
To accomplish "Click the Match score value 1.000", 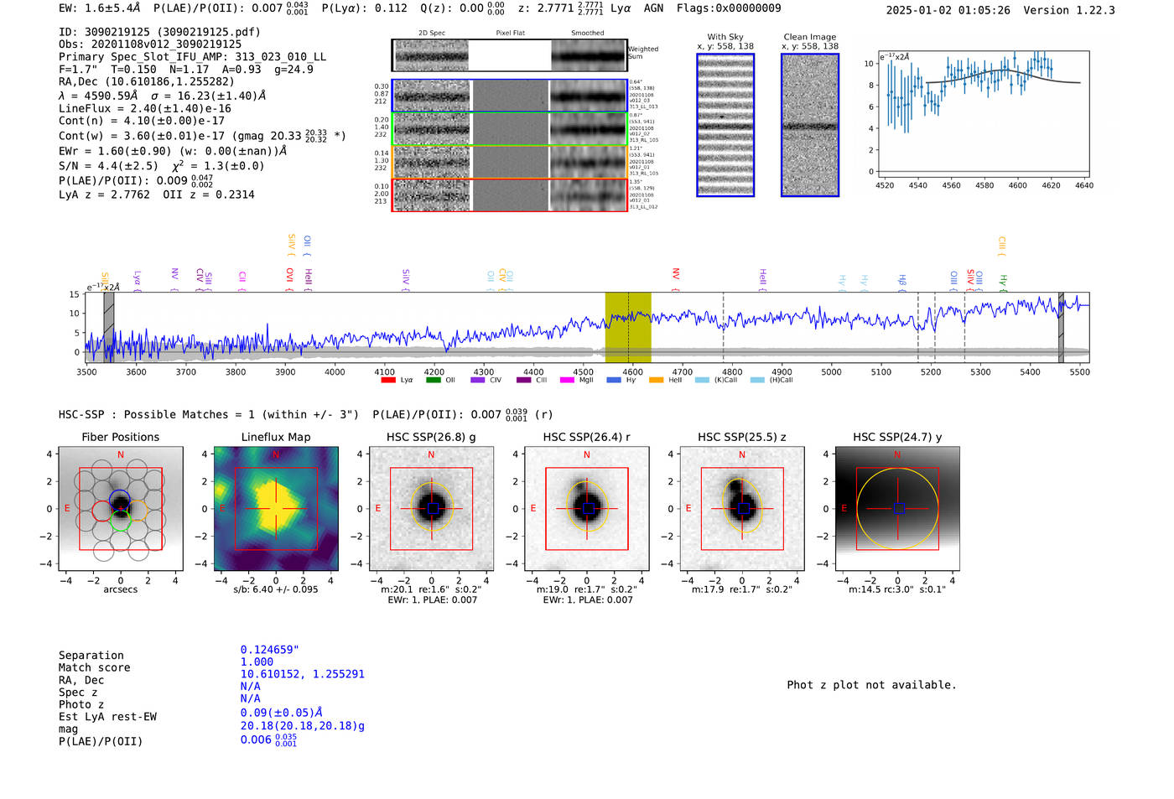I will point(257,662).
